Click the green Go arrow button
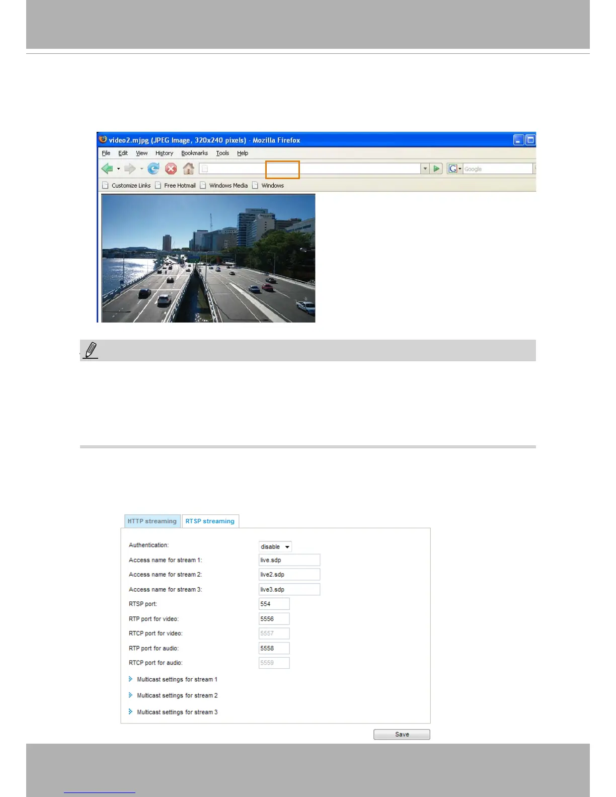This screenshot has height=797, width=616. click(437, 169)
